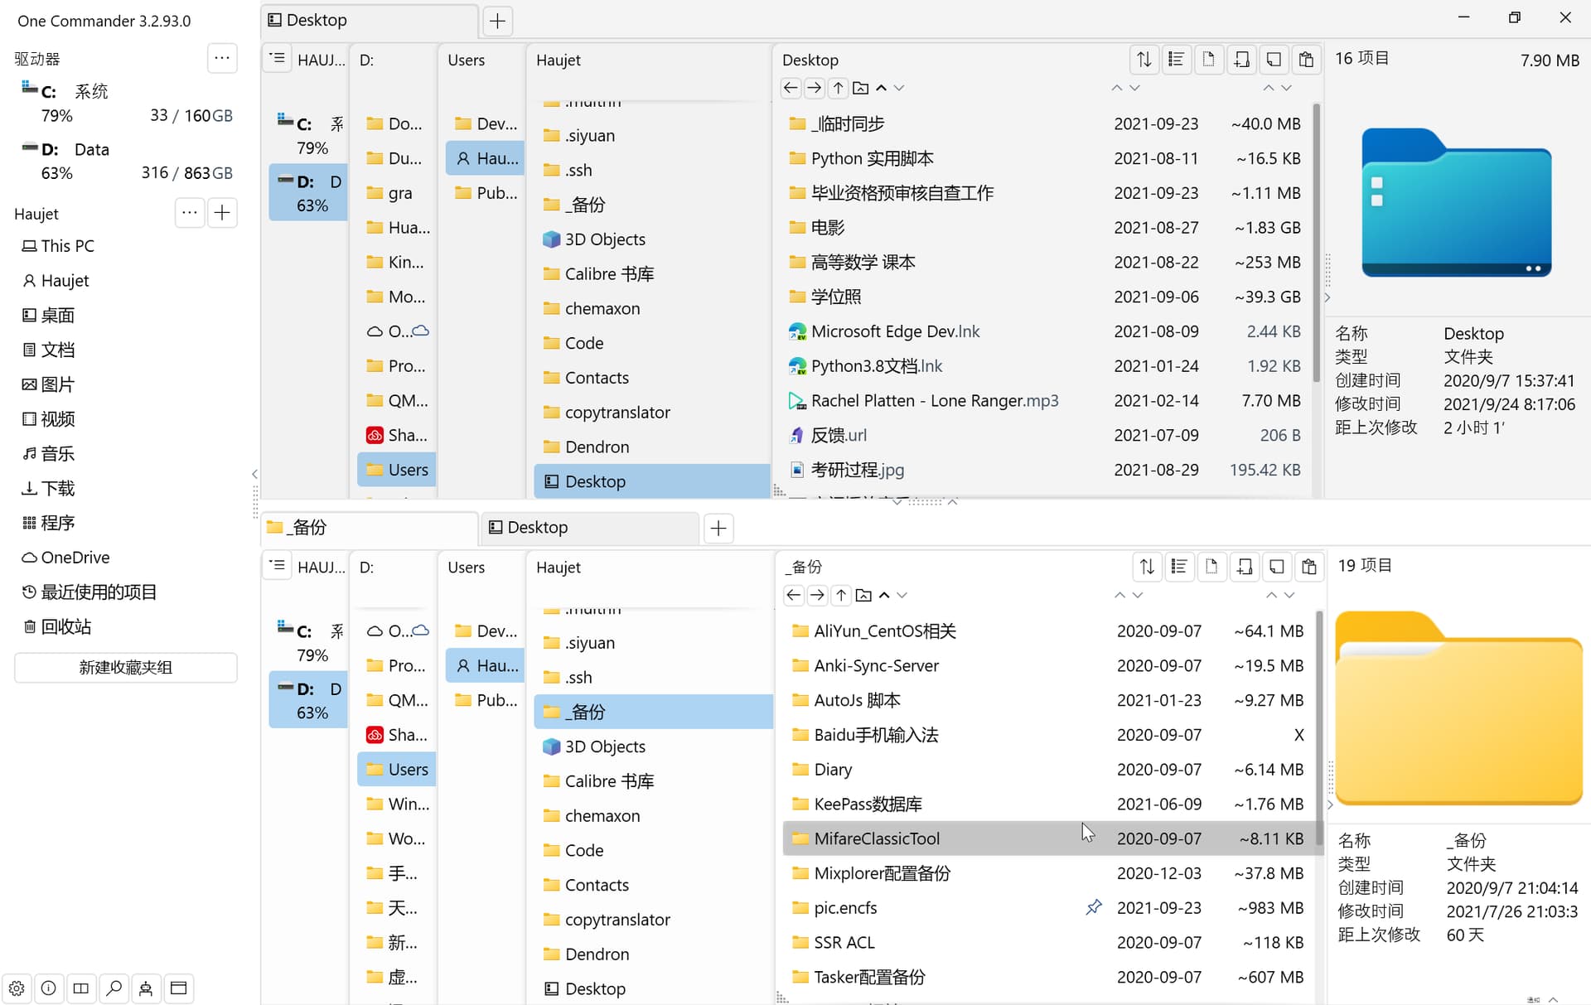Switch to the _备份 tab in bottom pane
1591x1005 pixels.
[369, 528]
